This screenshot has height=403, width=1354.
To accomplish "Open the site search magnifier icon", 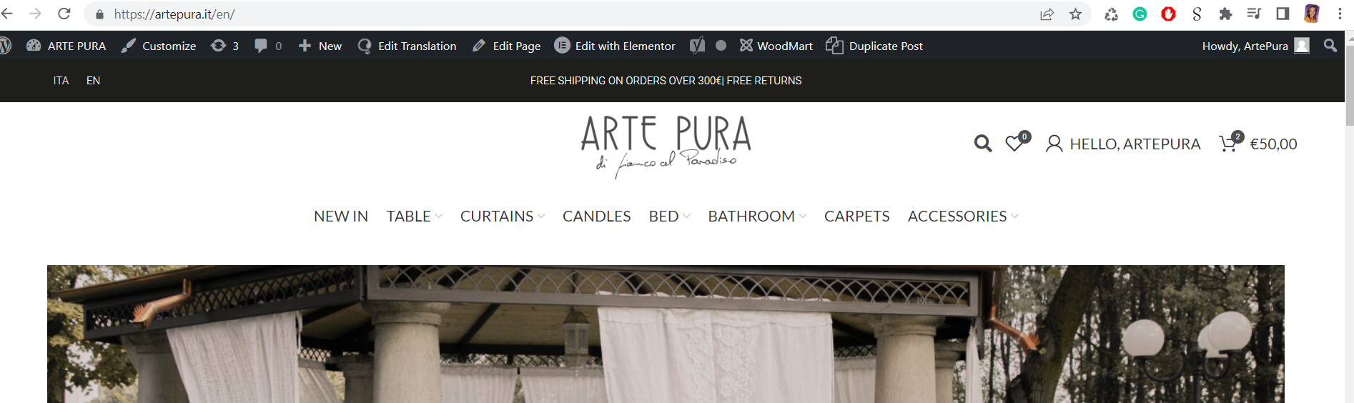I will point(983,144).
